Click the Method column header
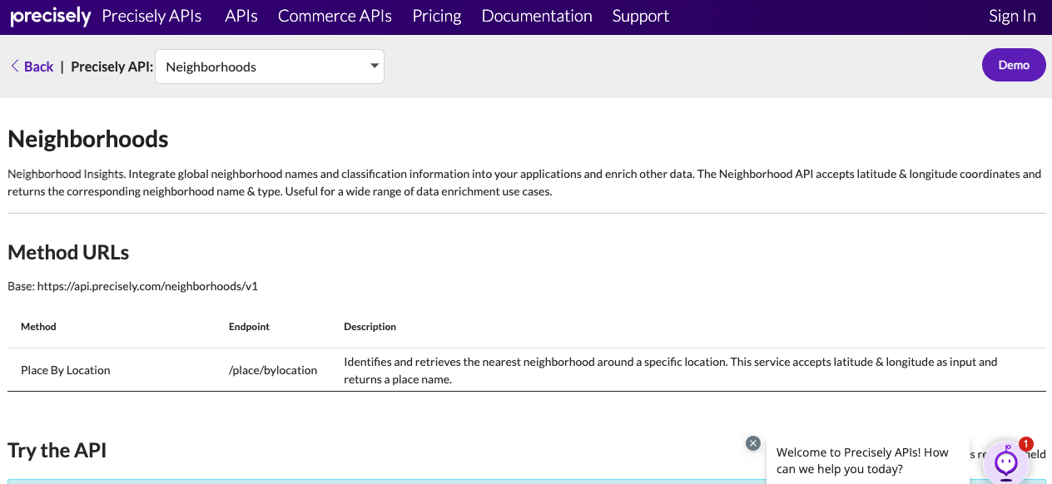Screen dimensions: 1052x484 click(38, 327)
